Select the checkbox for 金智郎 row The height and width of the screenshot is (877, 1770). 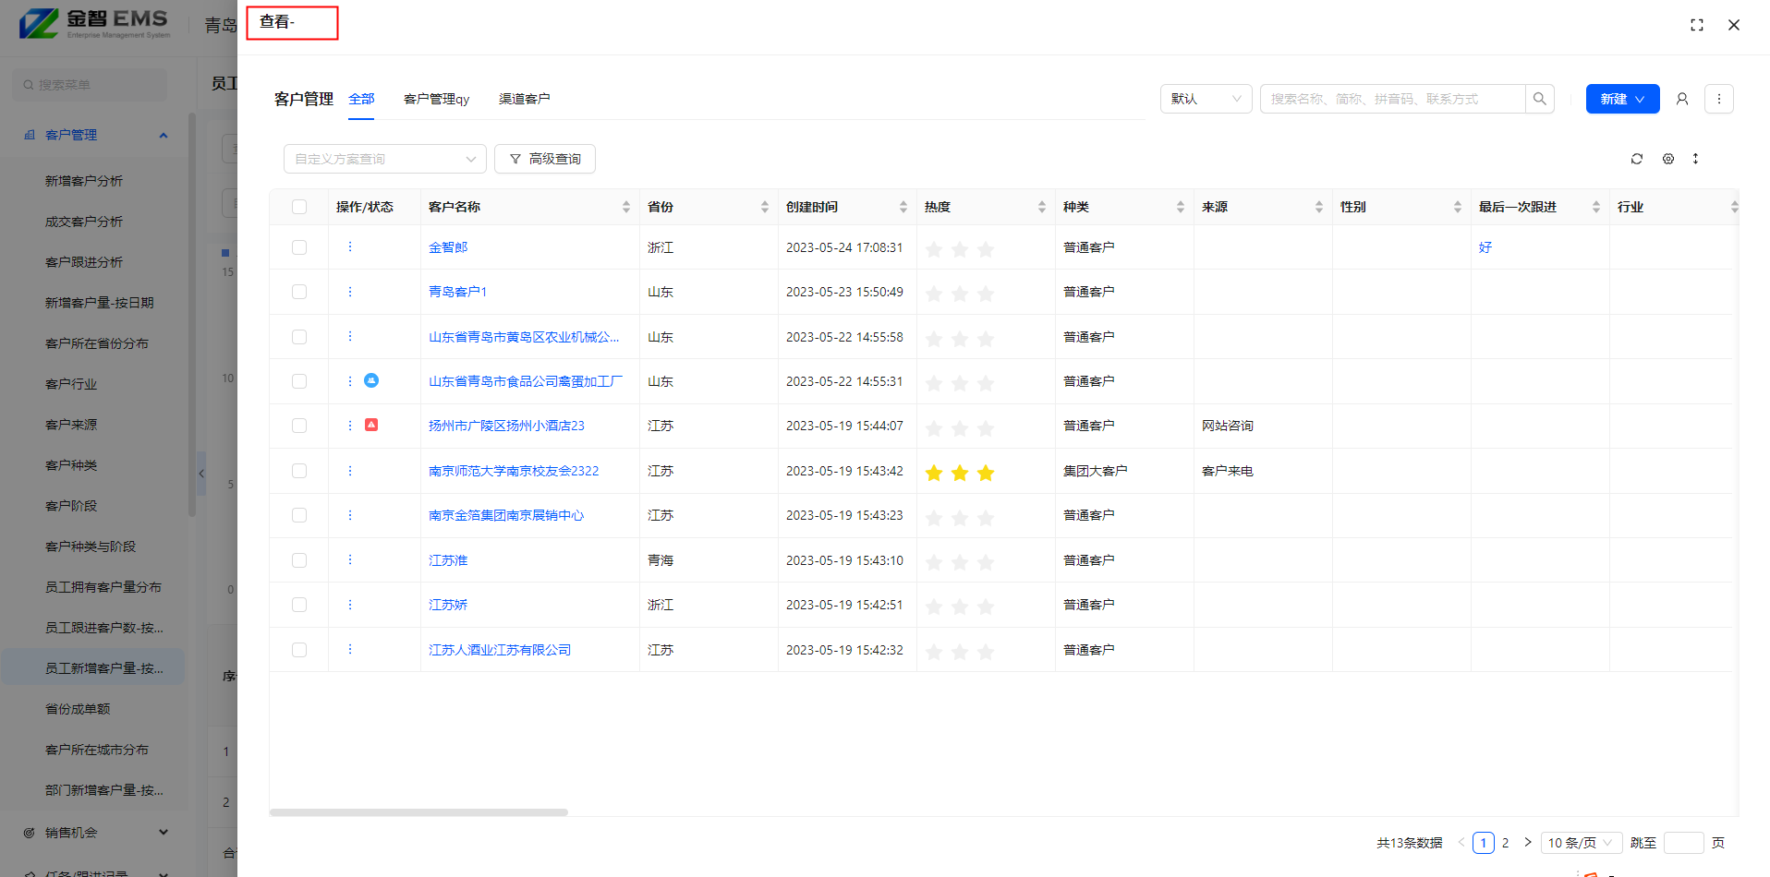299,247
